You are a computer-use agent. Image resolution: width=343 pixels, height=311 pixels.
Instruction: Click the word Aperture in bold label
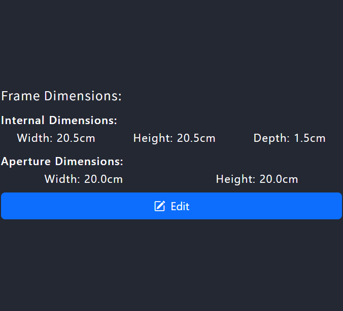(26, 162)
